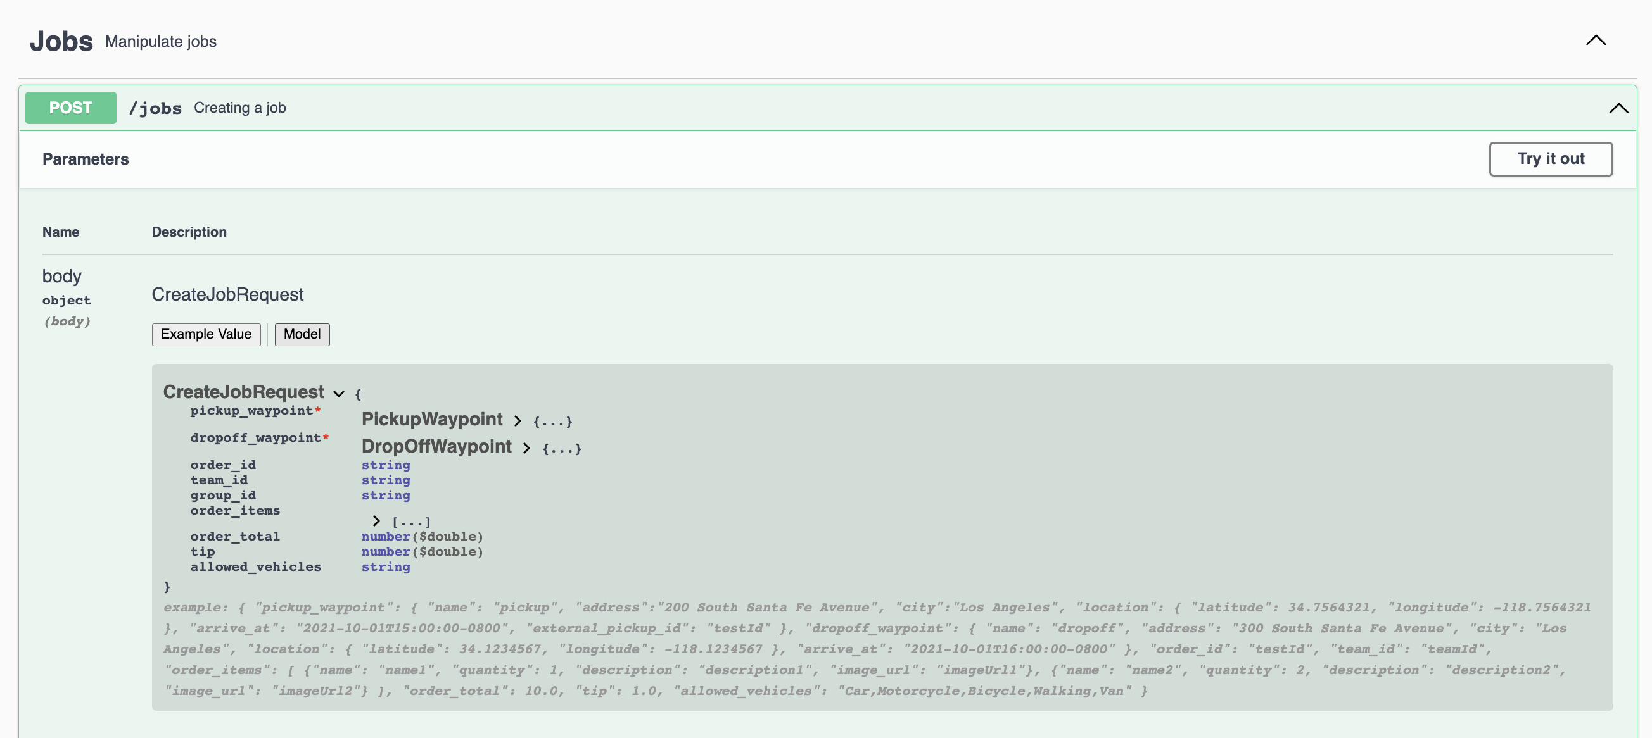Screen dimensions: 1652x738
Task: Click the collapsed PickupWaypoint {...} braces
Action: 552,422
